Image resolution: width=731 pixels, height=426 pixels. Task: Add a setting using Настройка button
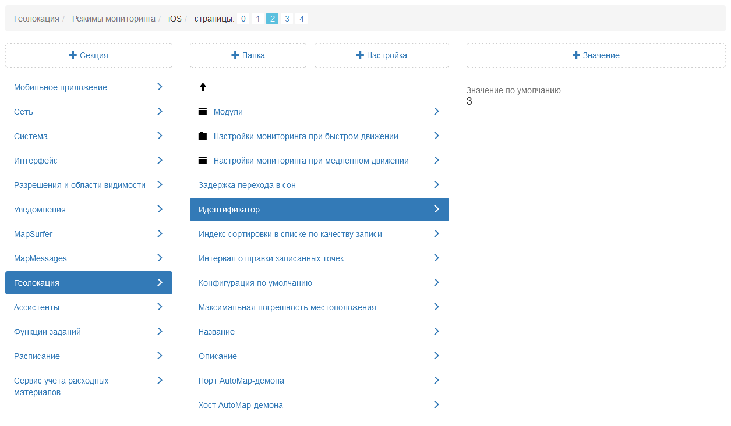coord(382,55)
